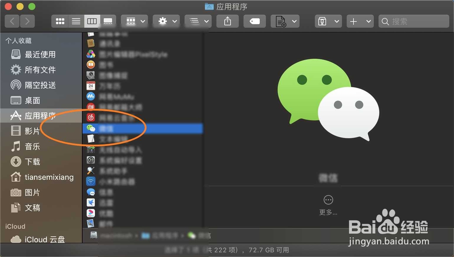Select the TextEdit app below WeChat
454x257 pixels.
click(143, 139)
